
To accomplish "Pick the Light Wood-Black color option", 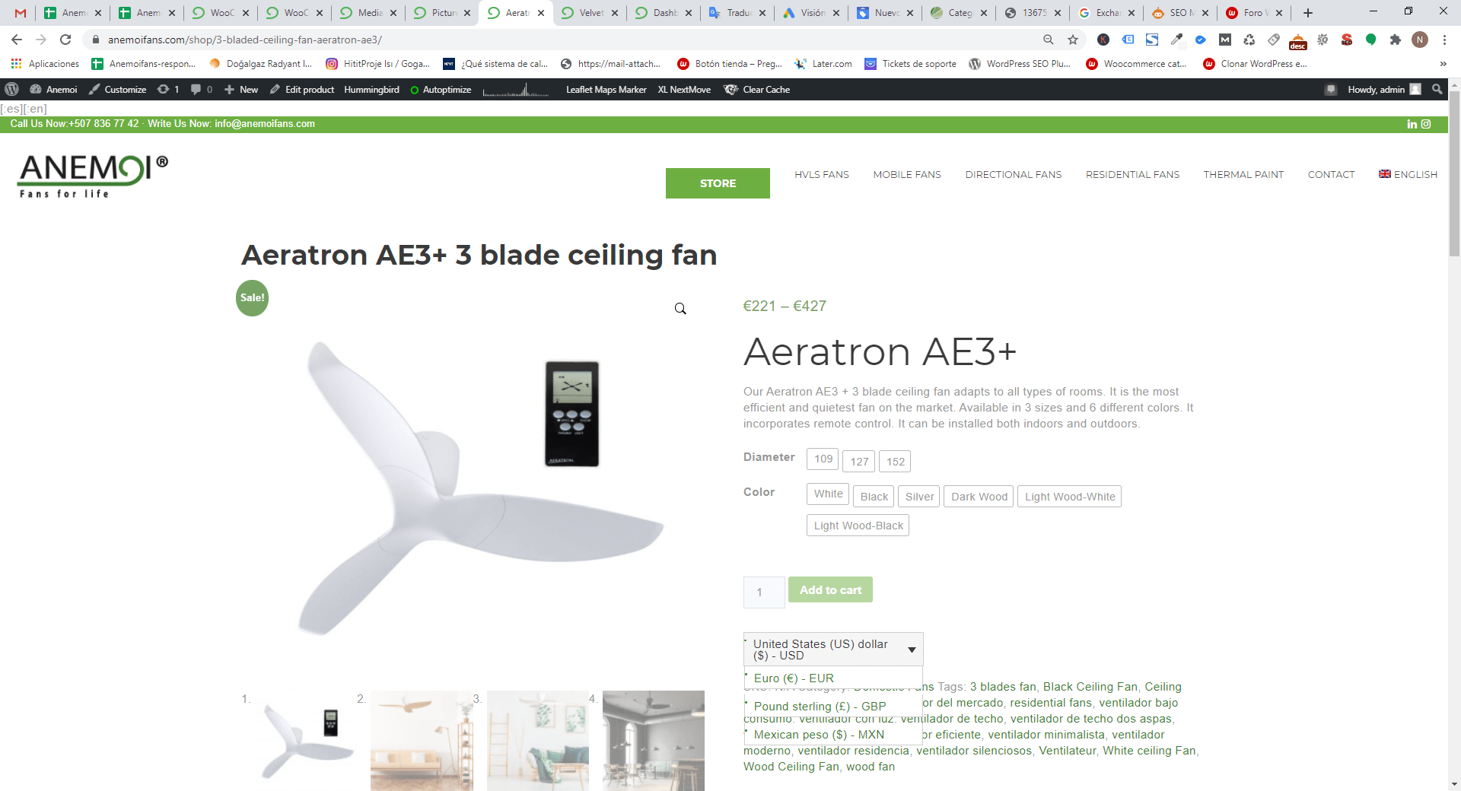I will pyautogui.click(x=858, y=526).
